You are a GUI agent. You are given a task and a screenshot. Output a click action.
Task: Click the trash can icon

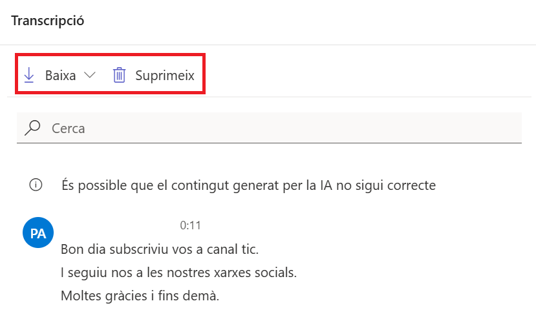(120, 75)
